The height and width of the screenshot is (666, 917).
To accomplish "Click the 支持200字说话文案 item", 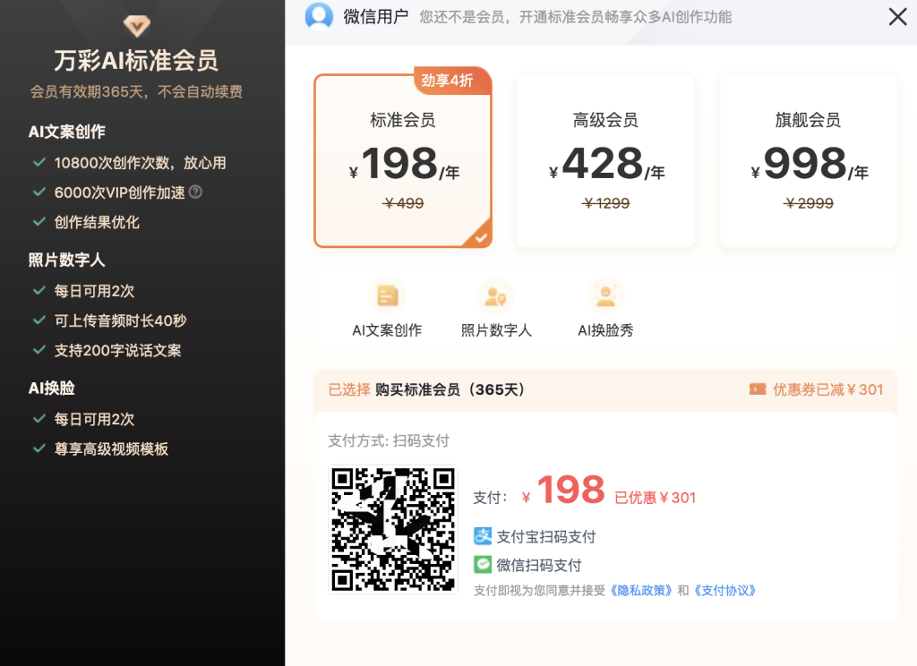I will click(117, 351).
